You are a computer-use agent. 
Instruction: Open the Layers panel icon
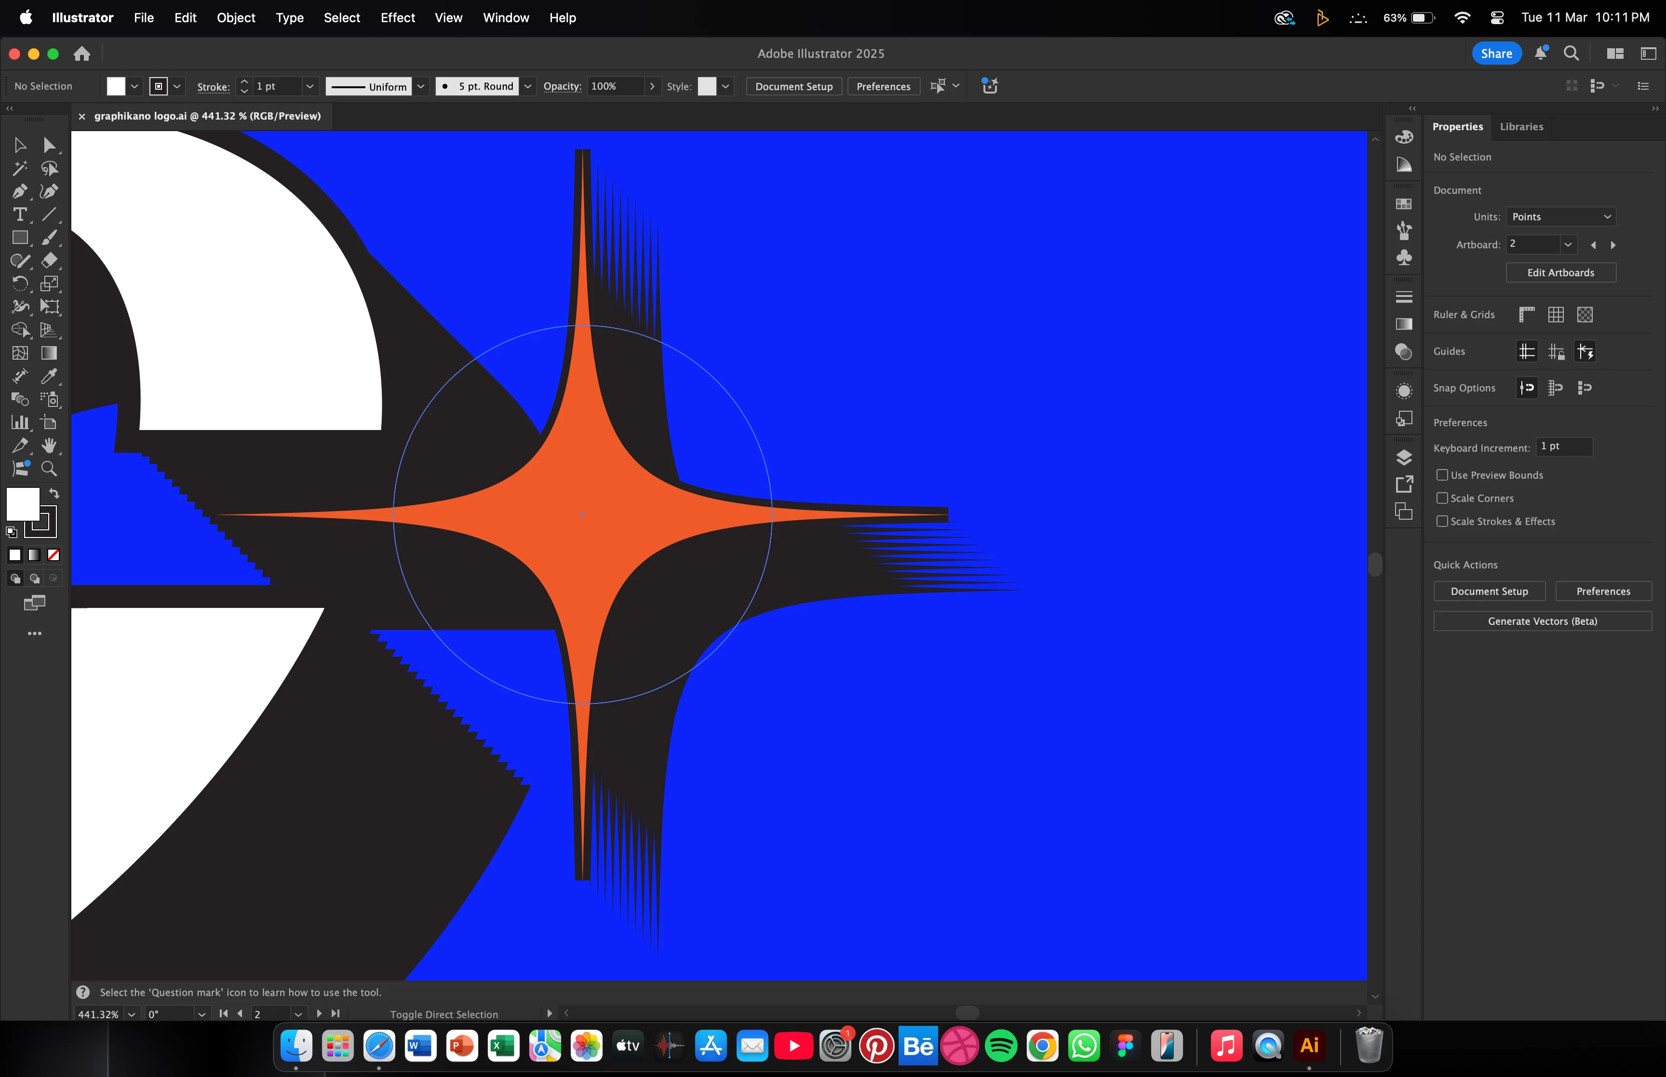pos(1404,458)
